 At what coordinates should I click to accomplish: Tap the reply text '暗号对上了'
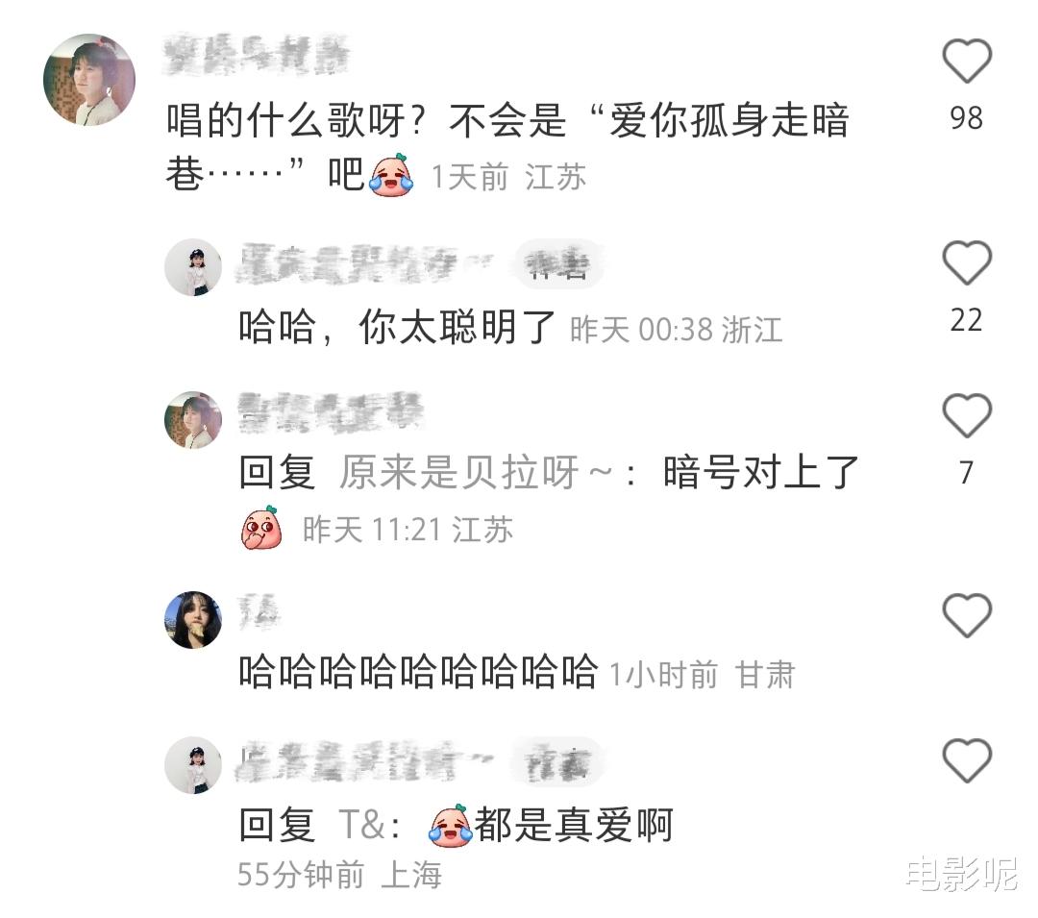[760, 473]
